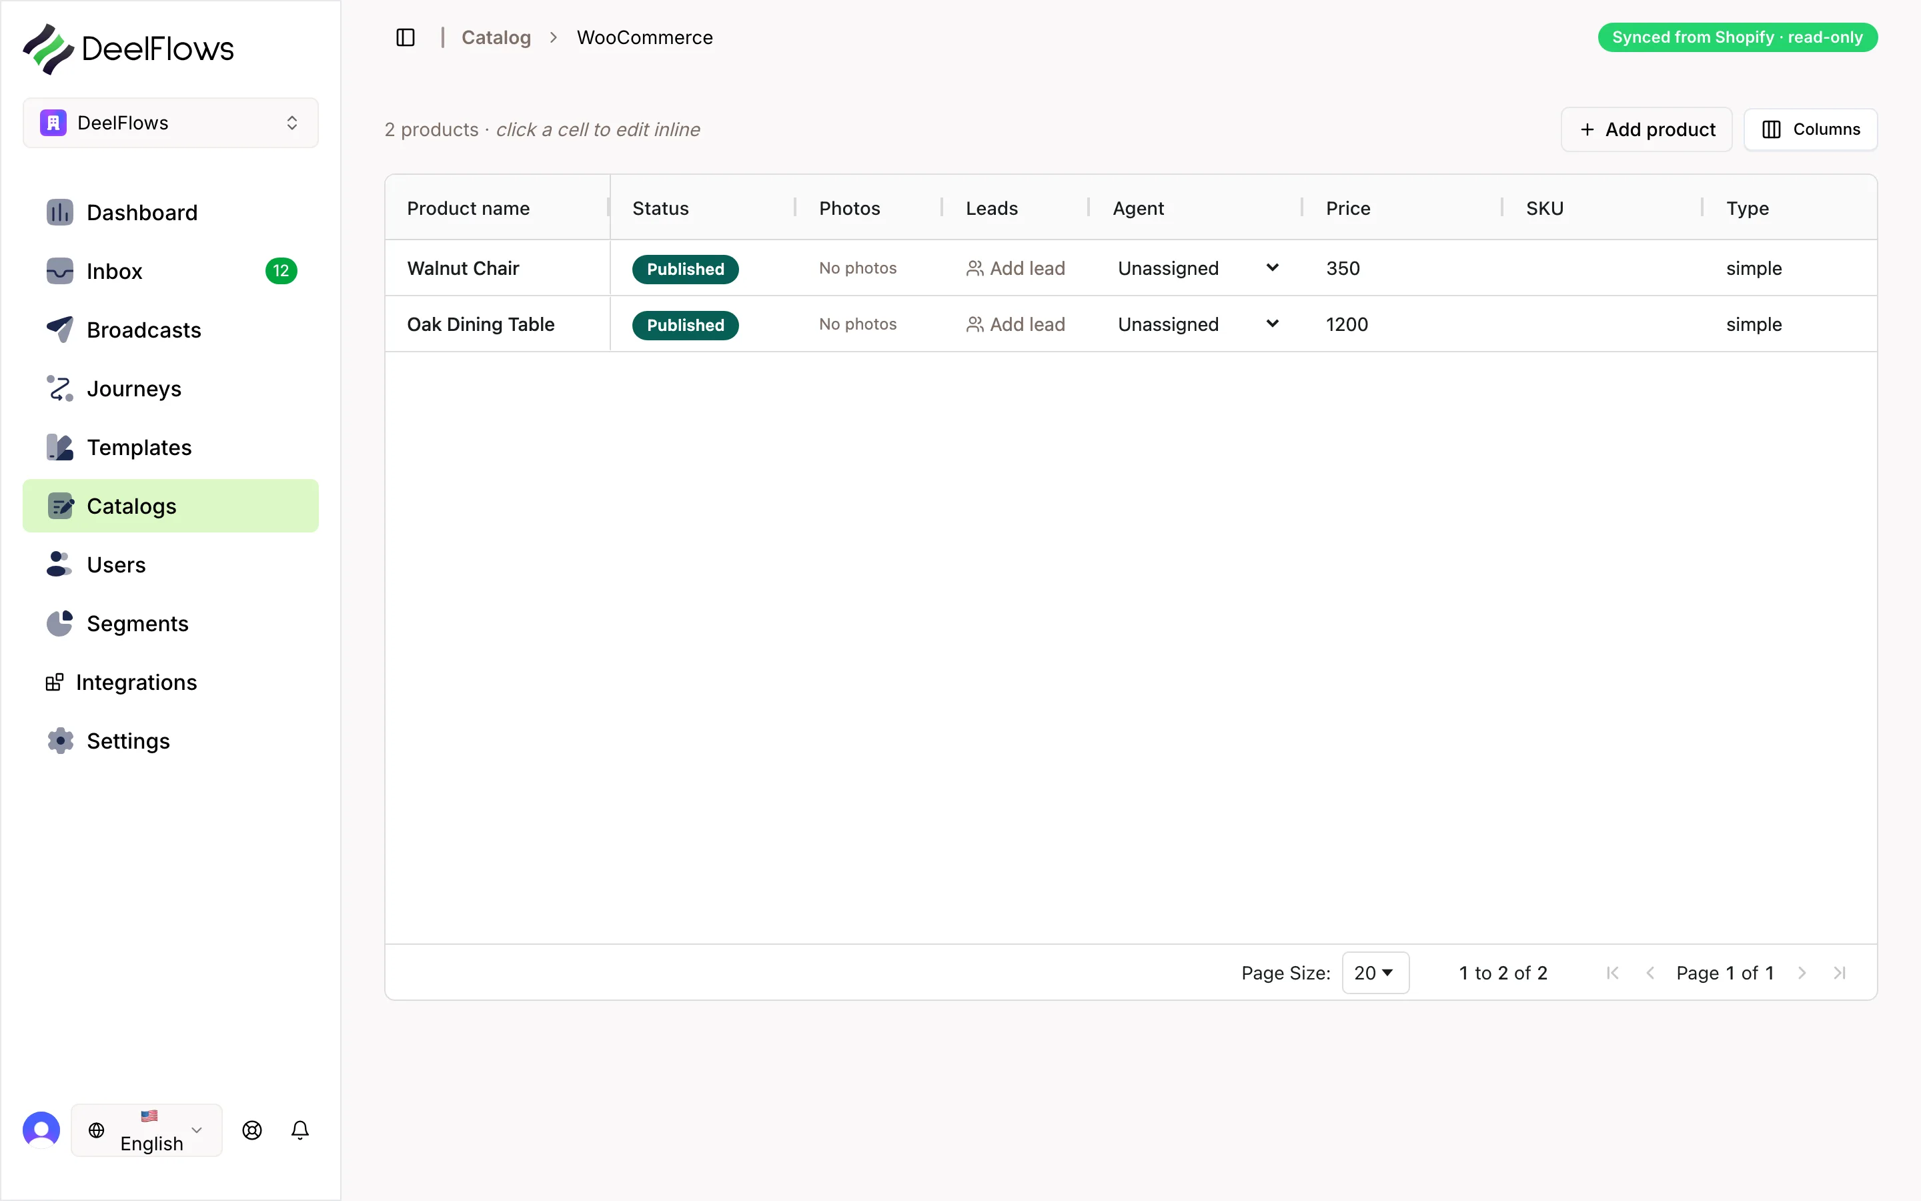Open the Inbox sidebar item
The height and width of the screenshot is (1201, 1921).
tap(171, 271)
